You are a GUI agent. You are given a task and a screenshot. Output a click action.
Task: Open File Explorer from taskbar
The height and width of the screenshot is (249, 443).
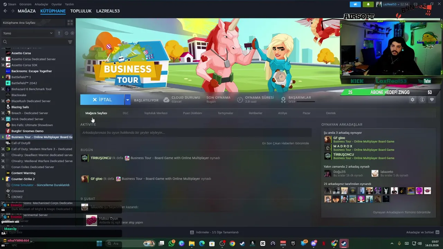click(x=192, y=243)
